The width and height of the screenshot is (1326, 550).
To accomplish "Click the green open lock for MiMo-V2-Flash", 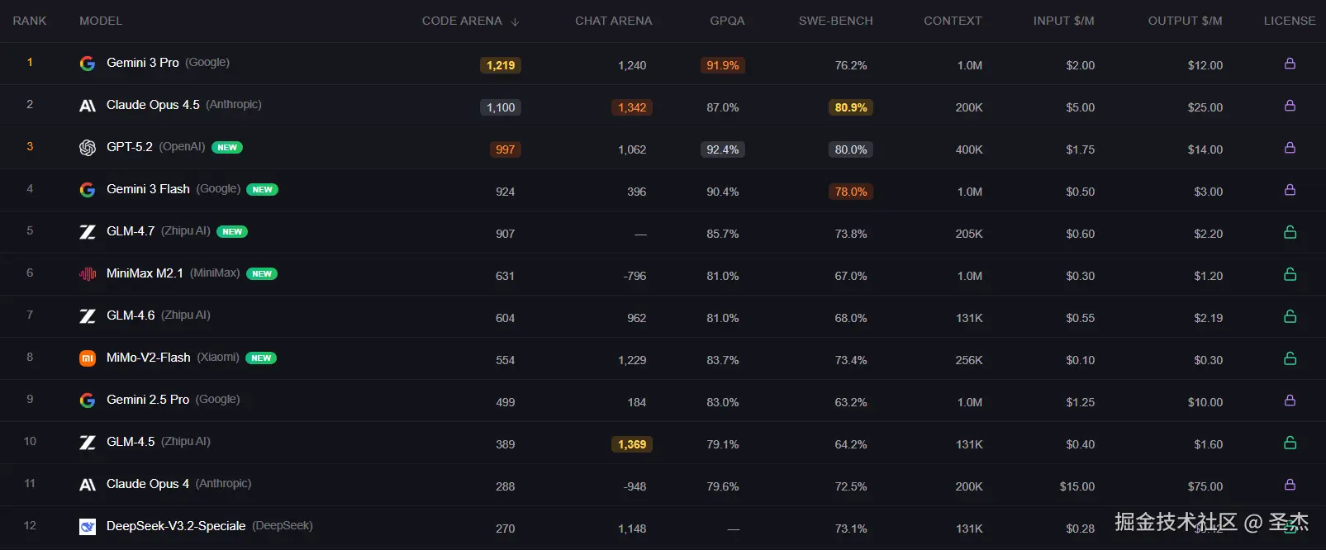I will (x=1290, y=358).
